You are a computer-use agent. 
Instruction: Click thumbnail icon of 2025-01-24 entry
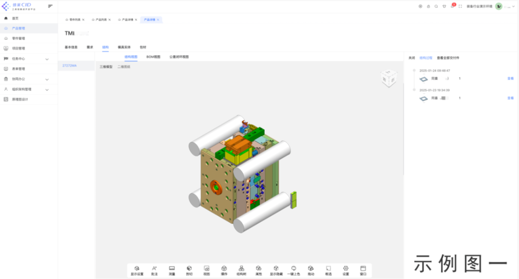(424, 79)
